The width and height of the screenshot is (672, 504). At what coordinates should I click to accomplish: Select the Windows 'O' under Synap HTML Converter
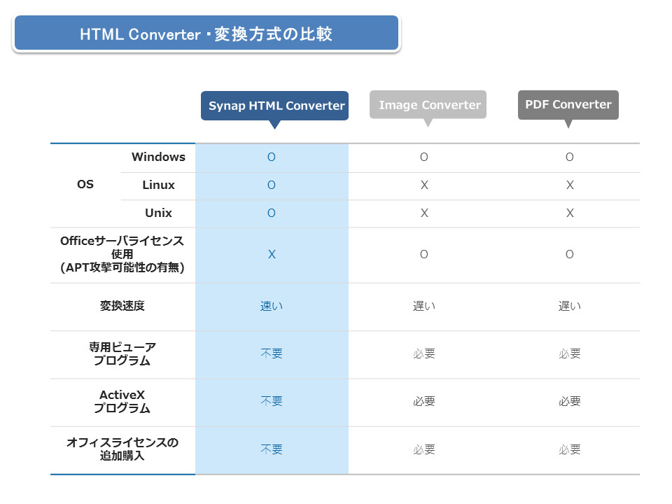[272, 157]
